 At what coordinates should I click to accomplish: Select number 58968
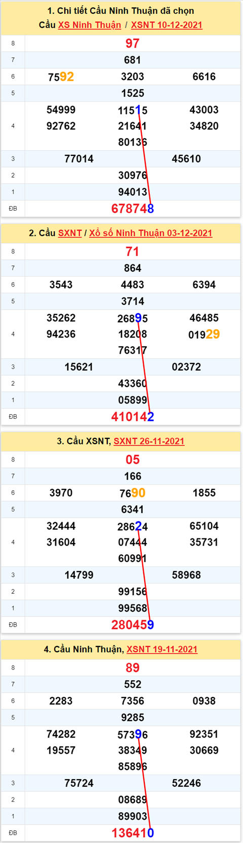(x=186, y=575)
